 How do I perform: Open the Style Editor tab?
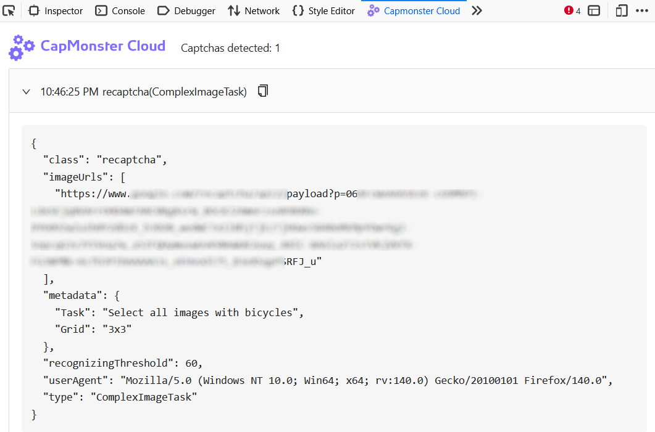(323, 10)
